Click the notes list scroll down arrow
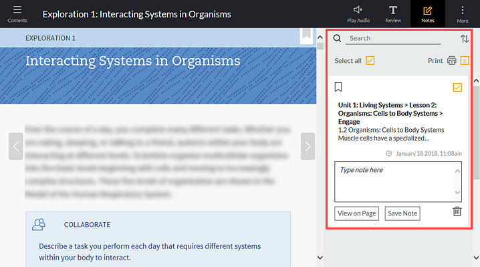The height and width of the screenshot is (267, 480). (476, 258)
